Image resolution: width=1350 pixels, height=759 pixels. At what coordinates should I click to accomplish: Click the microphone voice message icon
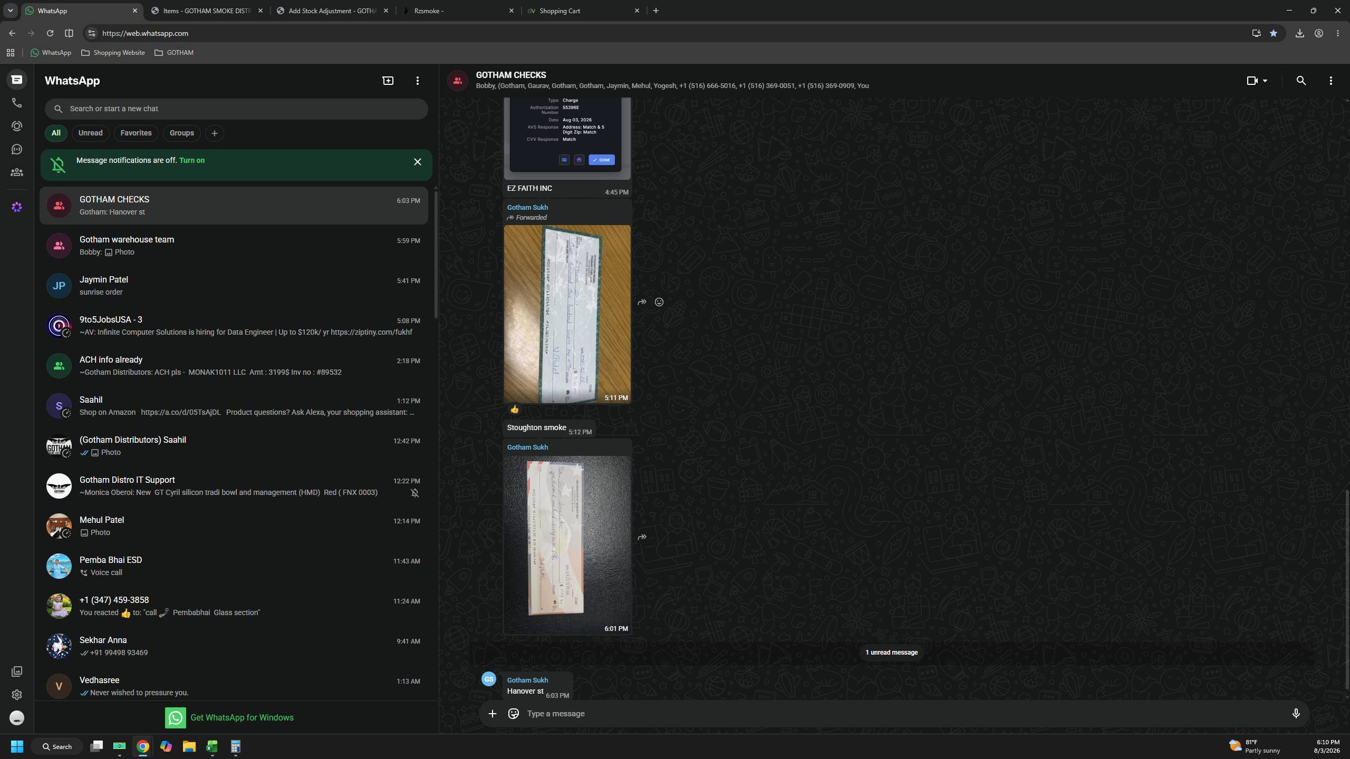tap(1296, 714)
